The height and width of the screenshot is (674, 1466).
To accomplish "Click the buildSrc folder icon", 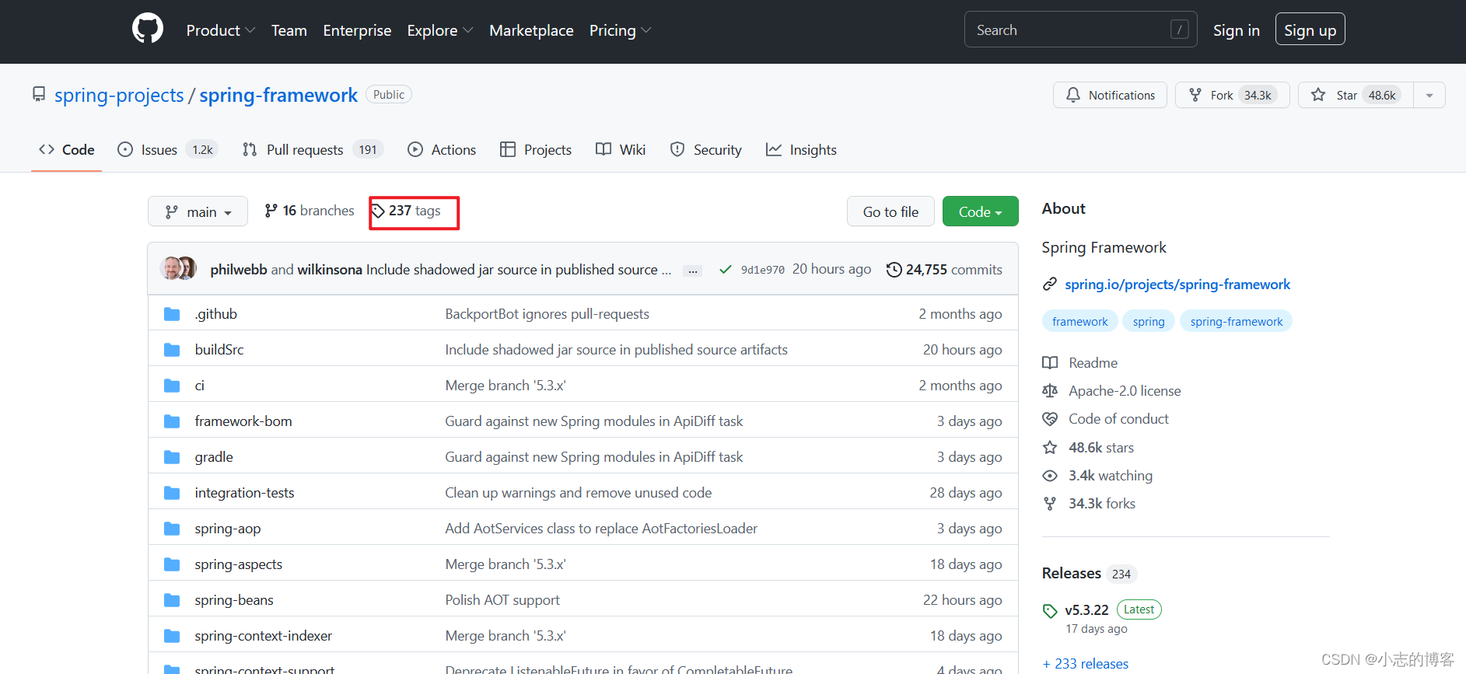I will (x=172, y=350).
